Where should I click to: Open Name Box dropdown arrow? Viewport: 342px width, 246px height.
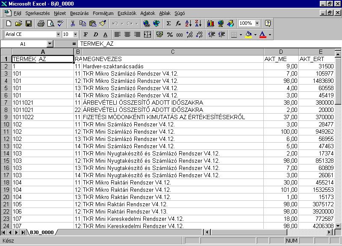click(50, 44)
